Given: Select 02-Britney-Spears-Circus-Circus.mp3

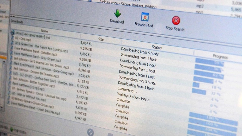Looking at the screenshot, I should (x=32, y=102).
